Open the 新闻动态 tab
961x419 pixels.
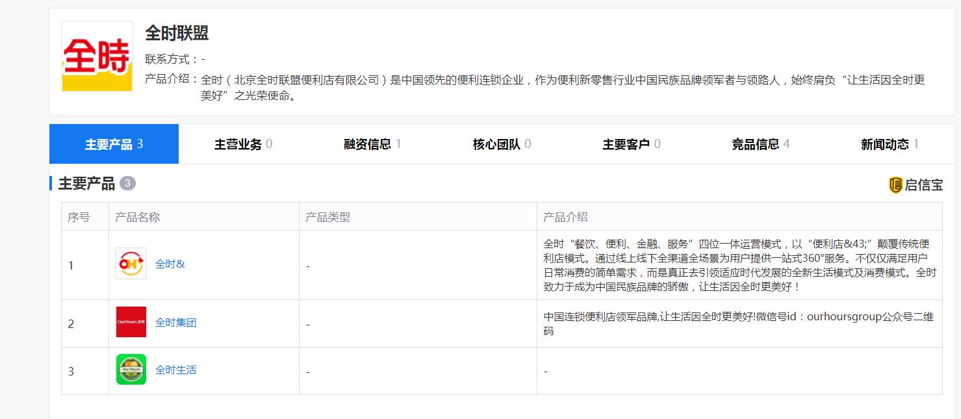pos(890,144)
